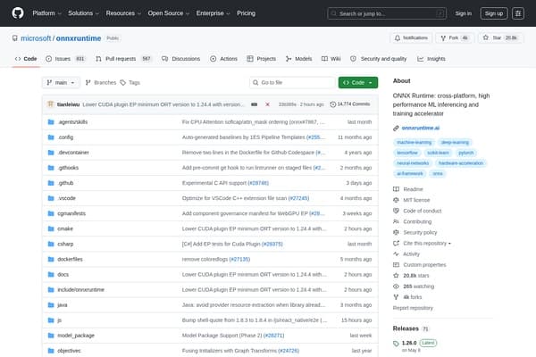
Task: Open the .devcontainer folder
Action: pyautogui.click(x=73, y=153)
